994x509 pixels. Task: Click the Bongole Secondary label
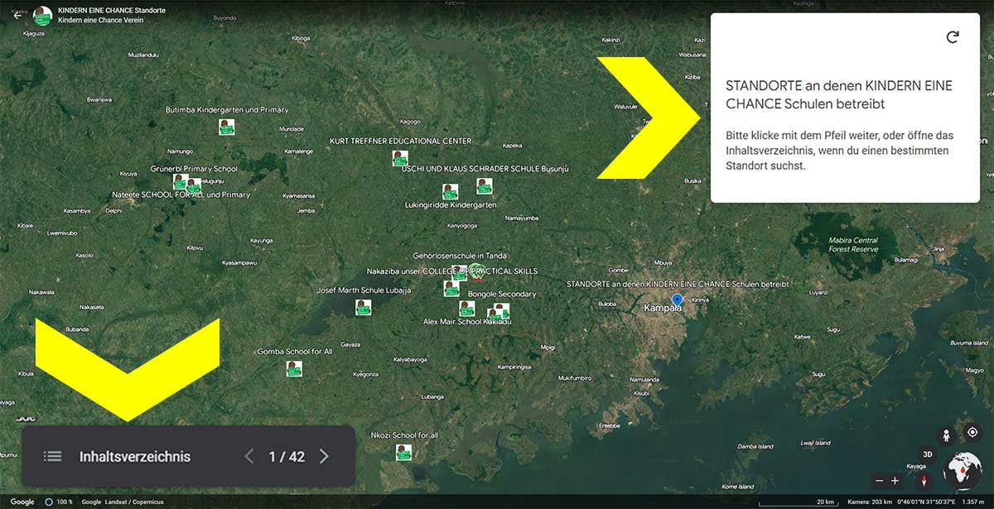pyautogui.click(x=502, y=295)
